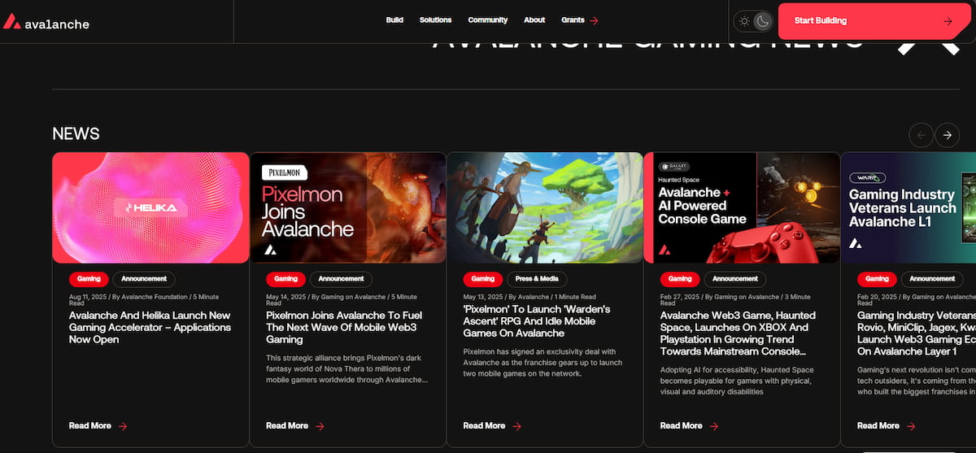
Task: Click May 14, 2025 Gaming on Avalanche byline
Action: tap(342, 299)
